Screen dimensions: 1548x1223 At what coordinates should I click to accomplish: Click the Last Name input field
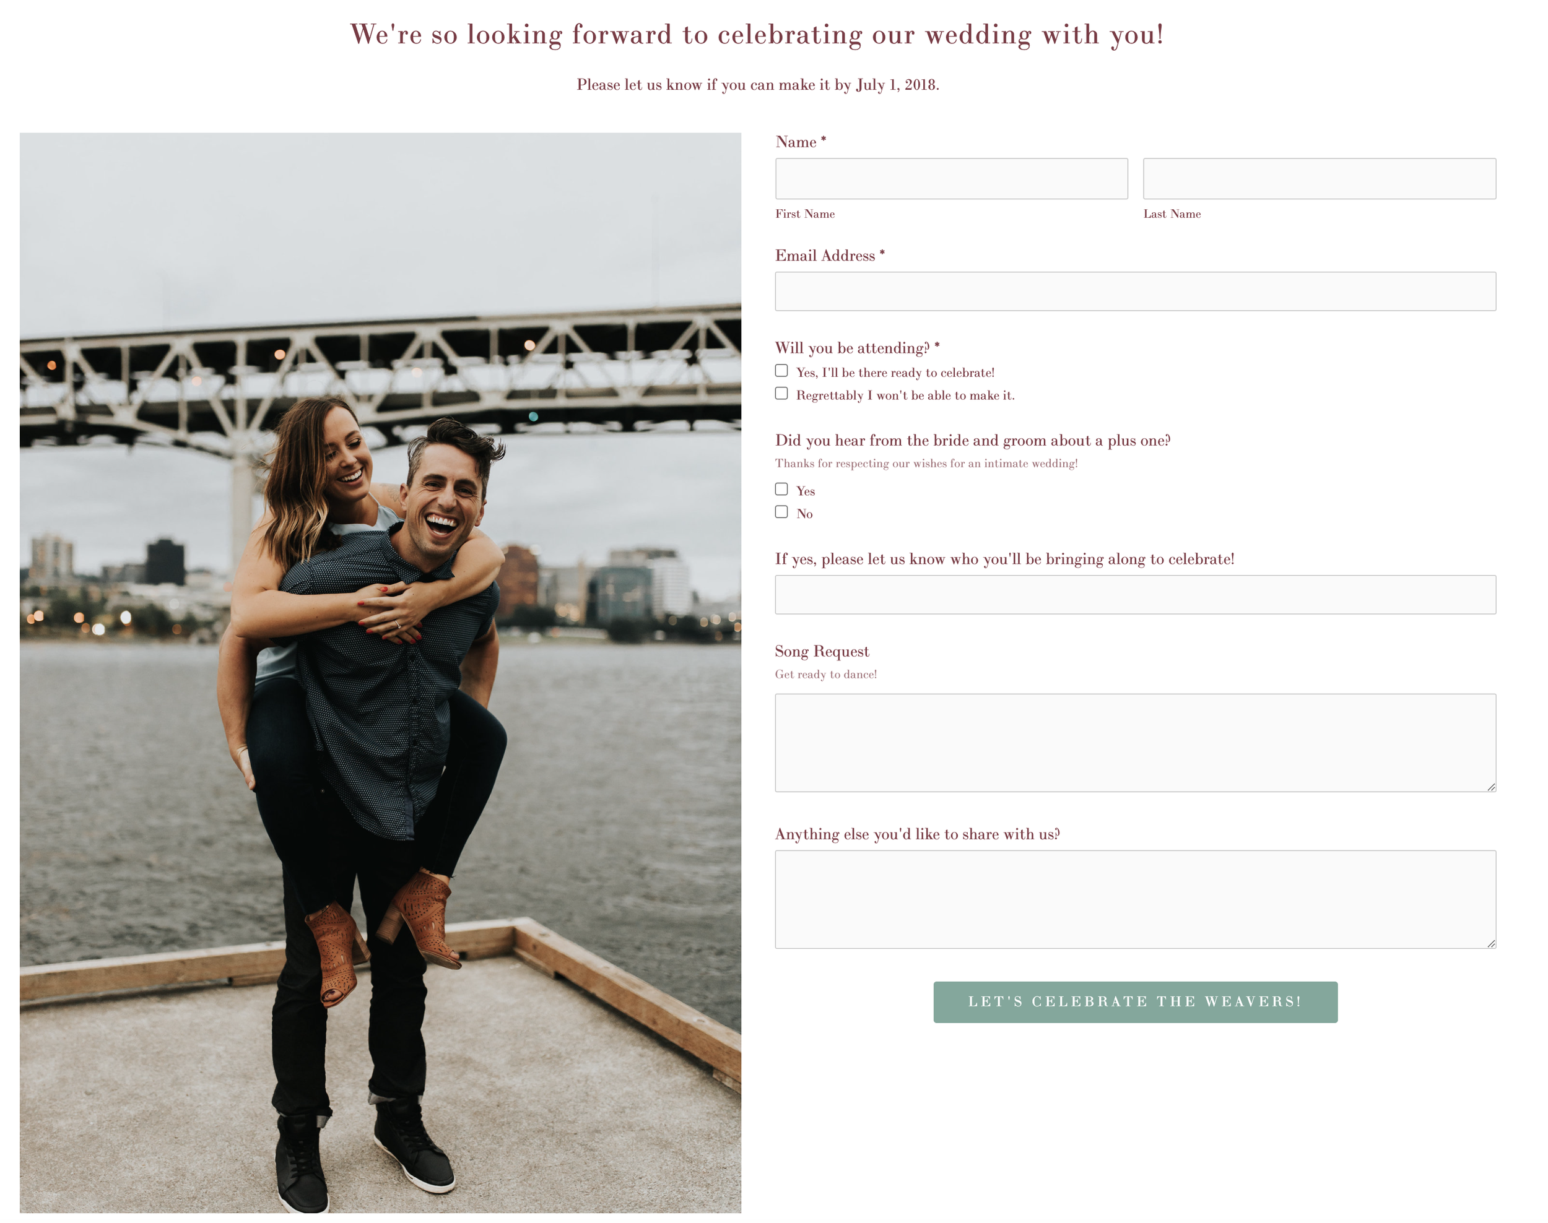pos(1320,178)
